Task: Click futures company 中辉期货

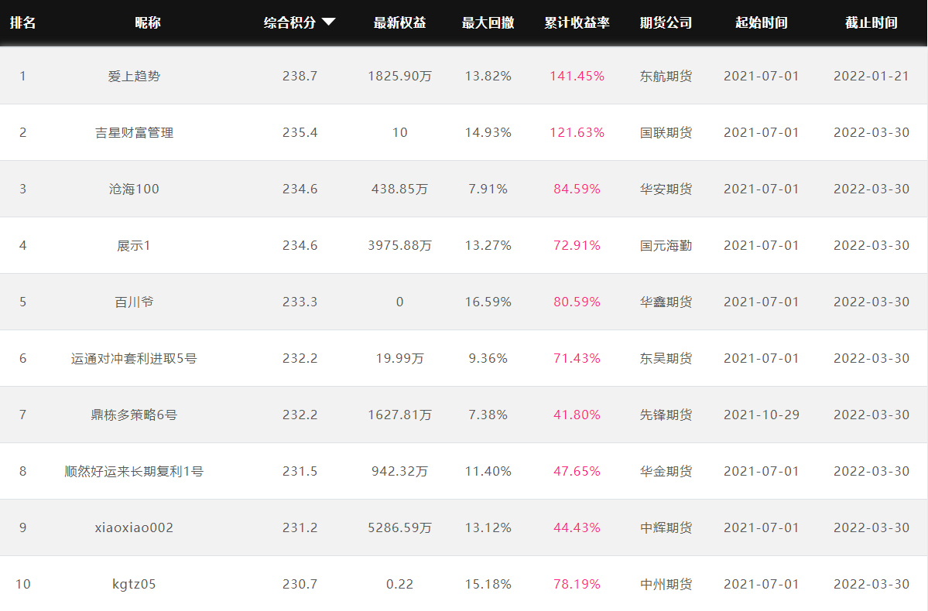Action: [666, 527]
